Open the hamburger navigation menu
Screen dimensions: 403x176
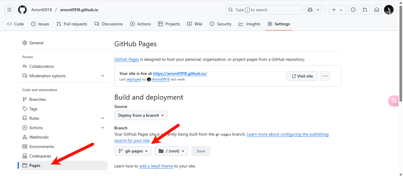click(x=9, y=10)
